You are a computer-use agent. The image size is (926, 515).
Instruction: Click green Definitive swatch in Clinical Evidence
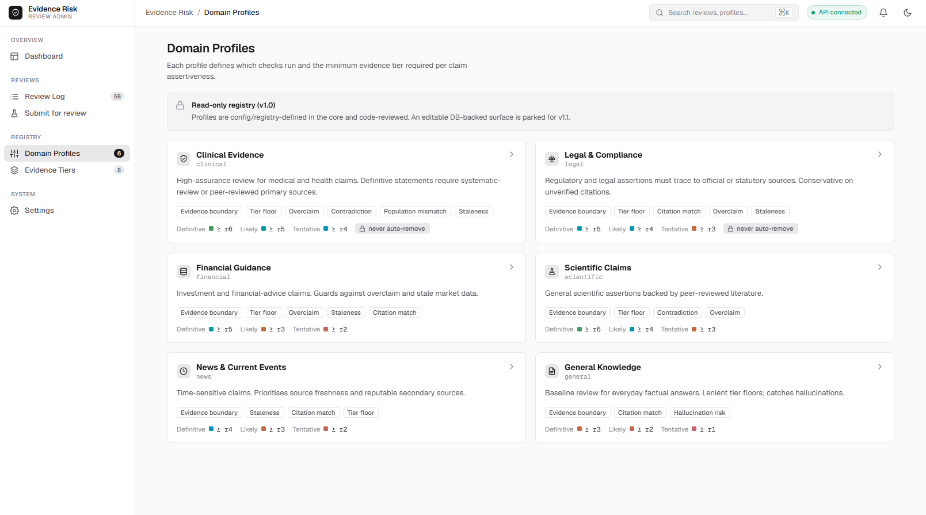pos(211,228)
